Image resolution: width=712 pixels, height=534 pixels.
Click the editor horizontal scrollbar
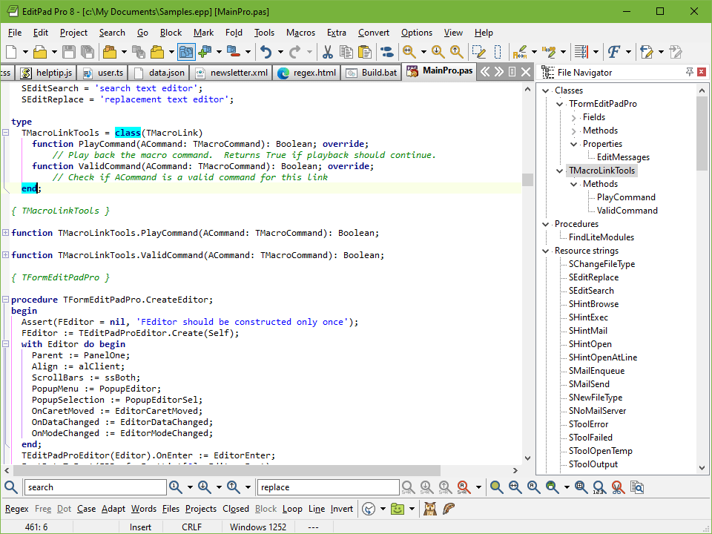pos(260,470)
